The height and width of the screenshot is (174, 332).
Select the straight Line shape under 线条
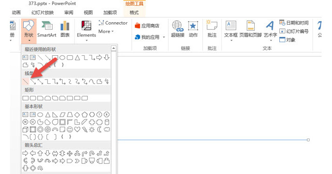[26, 81]
